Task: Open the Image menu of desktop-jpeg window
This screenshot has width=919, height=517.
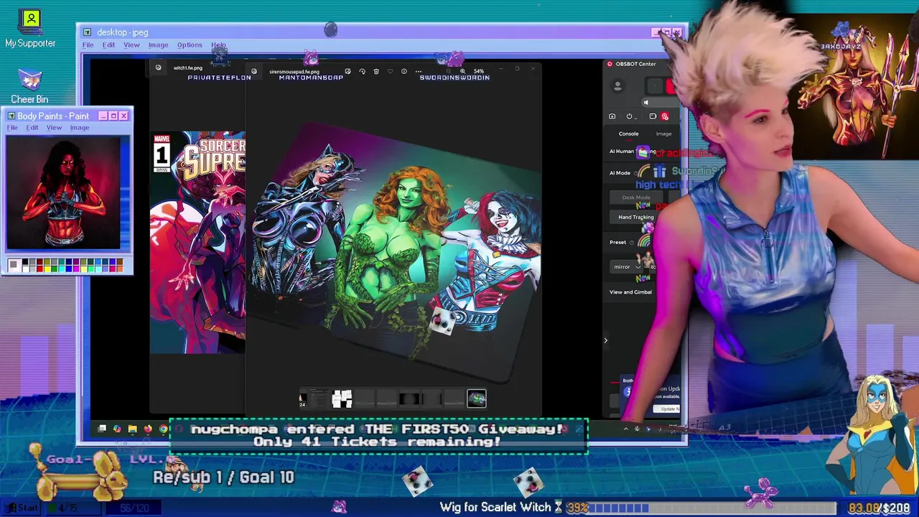Action: point(158,45)
